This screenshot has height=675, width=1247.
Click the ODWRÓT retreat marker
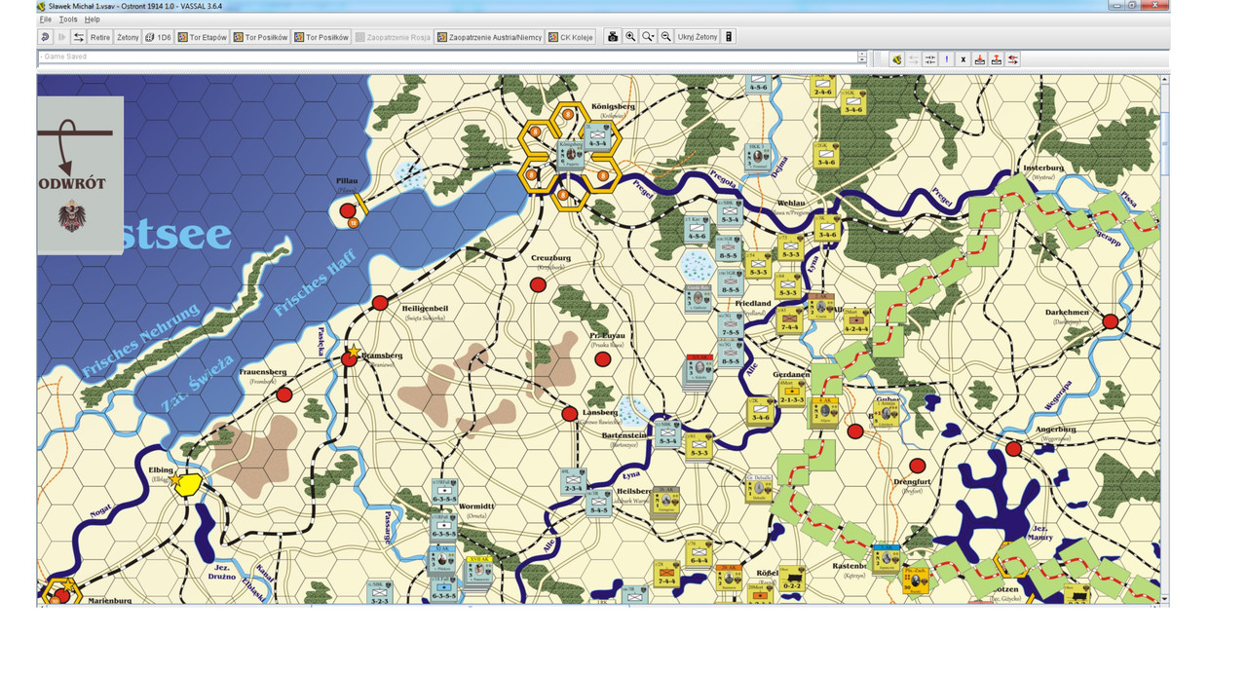coord(81,175)
